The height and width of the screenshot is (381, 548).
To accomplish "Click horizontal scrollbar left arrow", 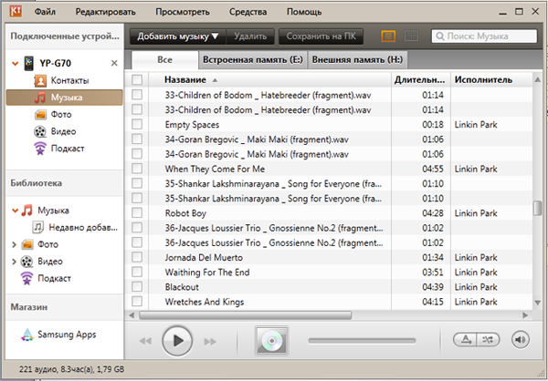I will pyautogui.click(x=132, y=315).
